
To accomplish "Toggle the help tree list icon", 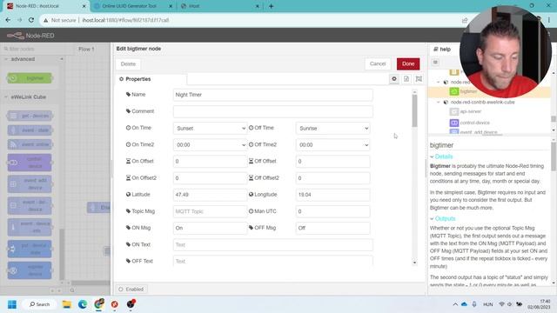I will point(435,63).
